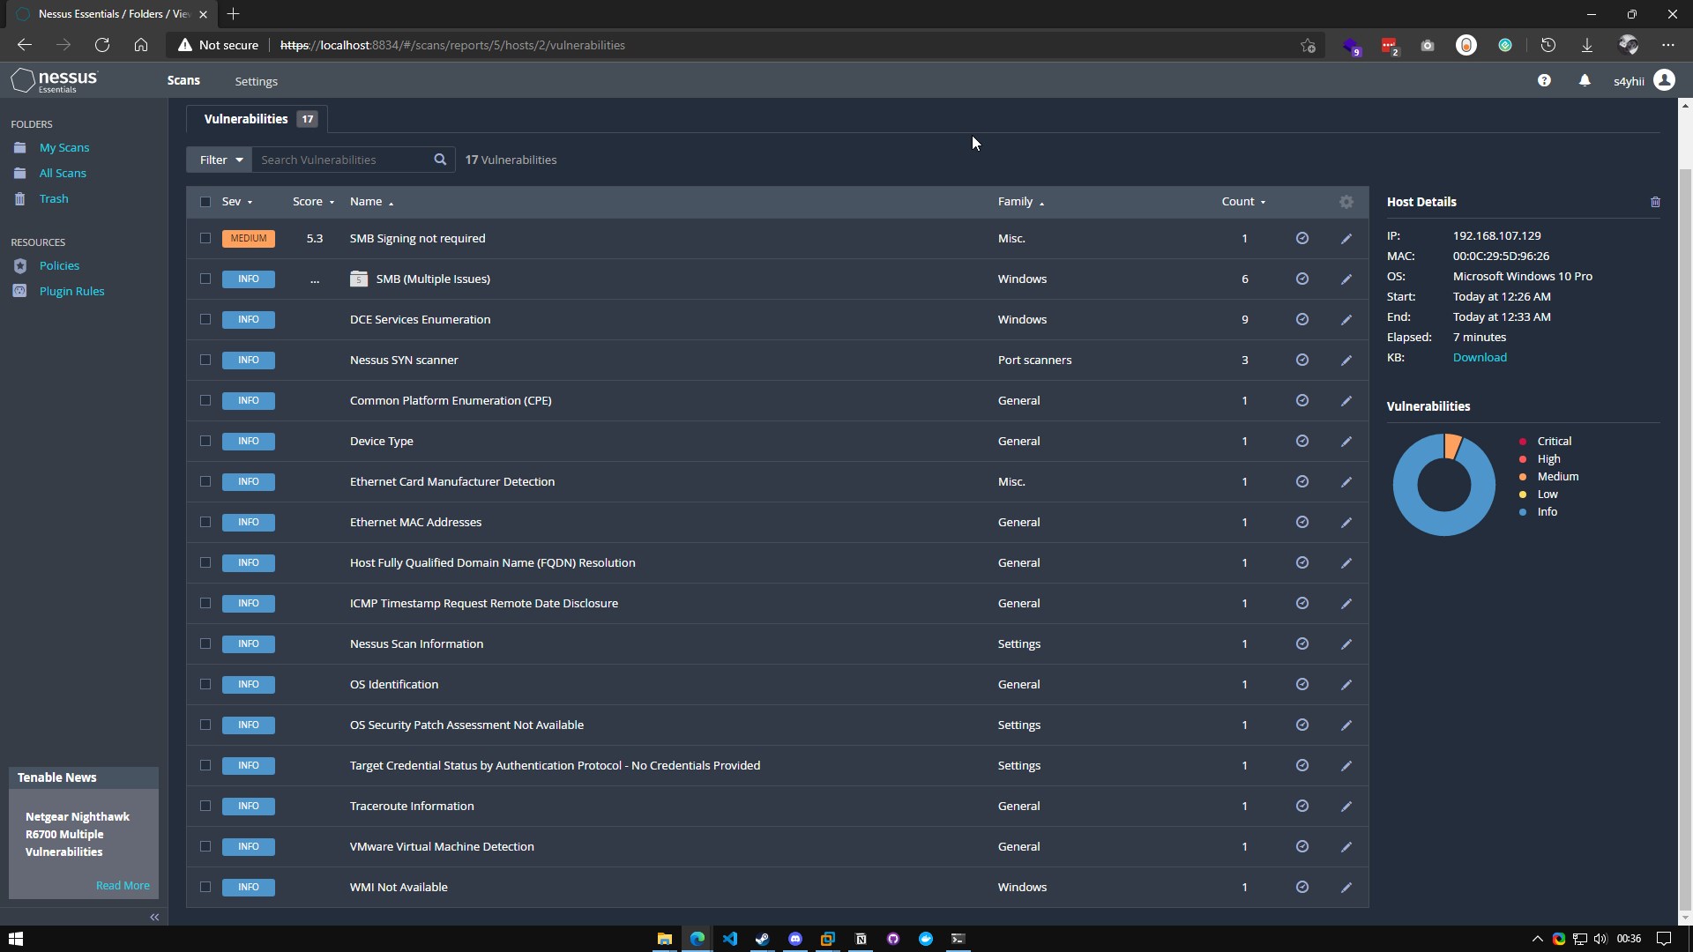Check the Nessus SYN scanner row checkbox

205,361
